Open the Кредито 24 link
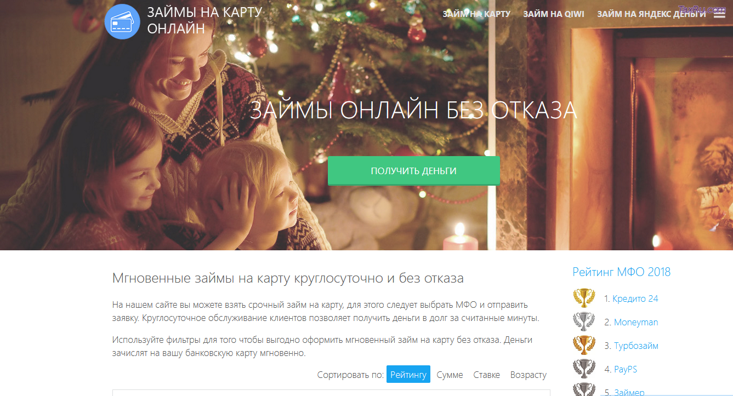733x396 pixels. point(635,299)
